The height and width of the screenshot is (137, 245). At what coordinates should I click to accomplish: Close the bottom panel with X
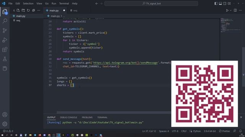pos(241,117)
